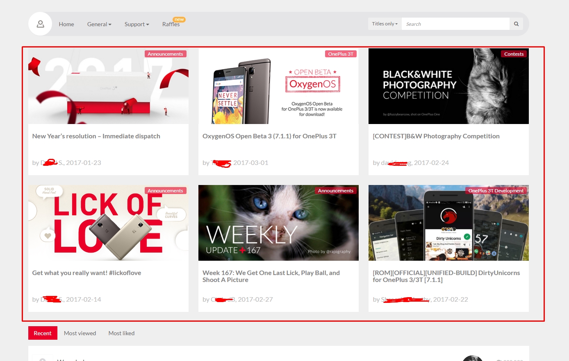Image resolution: width=569 pixels, height=361 pixels.
Task: Switch to the Most liked tab
Action: pyautogui.click(x=121, y=333)
